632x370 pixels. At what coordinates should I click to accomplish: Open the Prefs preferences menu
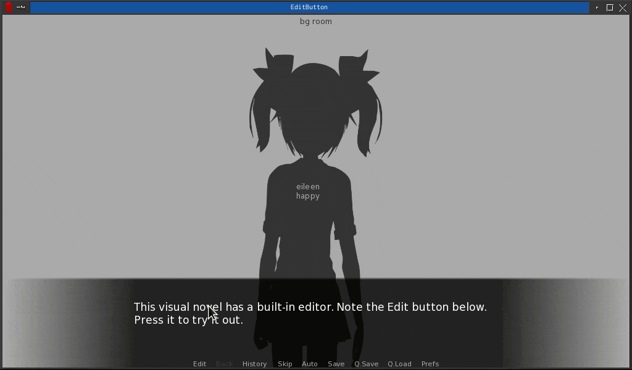tap(430, 364)
